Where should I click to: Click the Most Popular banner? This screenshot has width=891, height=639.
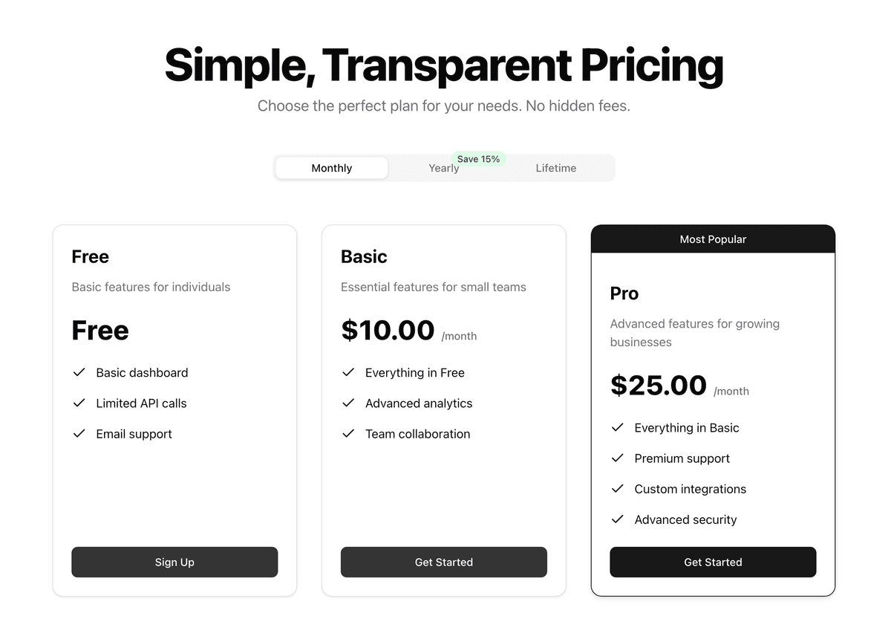[713, 239]
